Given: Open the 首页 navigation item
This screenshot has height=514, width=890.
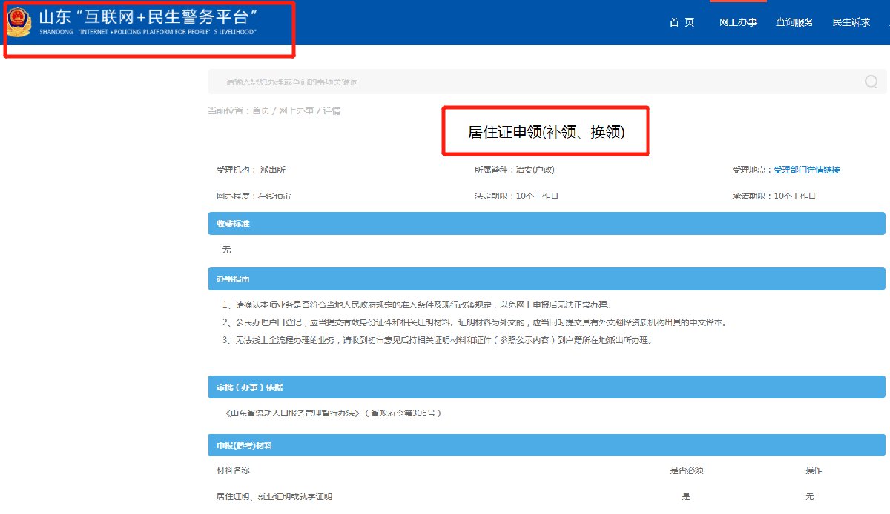Looking at the screenshot, I should pos(682,22).
